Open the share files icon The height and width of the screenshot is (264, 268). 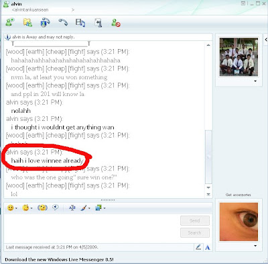tap(27, 23)
